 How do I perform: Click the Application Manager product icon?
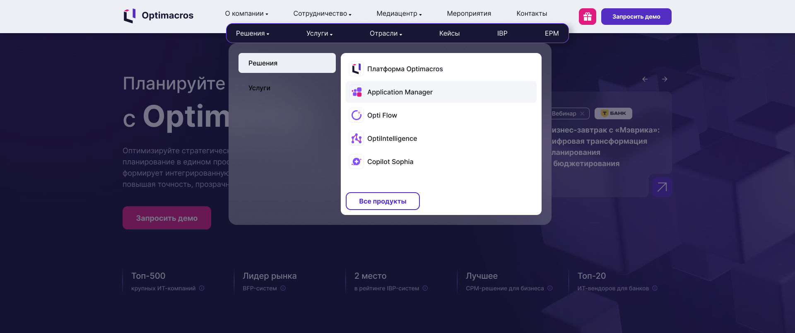[x=357, y=92]
